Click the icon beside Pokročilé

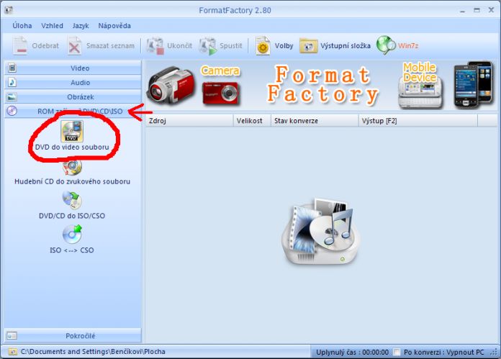tap(12, 336)
